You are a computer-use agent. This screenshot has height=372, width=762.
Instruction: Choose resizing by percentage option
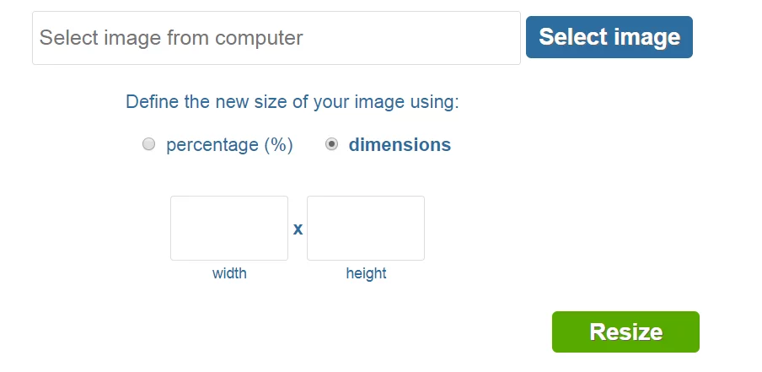[148, 144]
